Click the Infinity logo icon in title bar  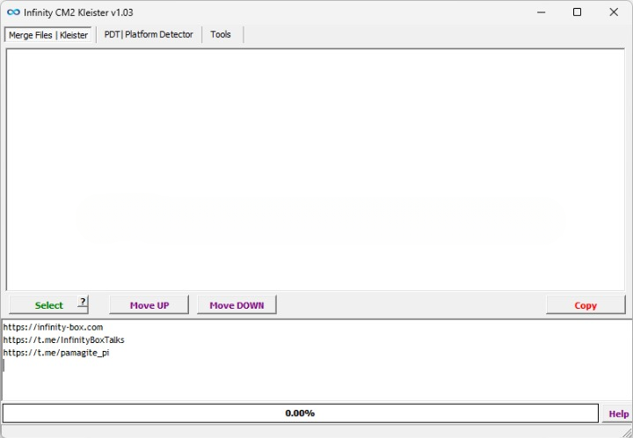point(13,12)
